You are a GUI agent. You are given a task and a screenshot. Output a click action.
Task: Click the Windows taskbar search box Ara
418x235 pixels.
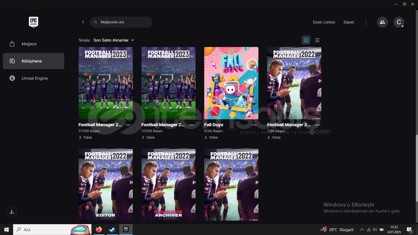pyautogui.click(x=52, y=230)
